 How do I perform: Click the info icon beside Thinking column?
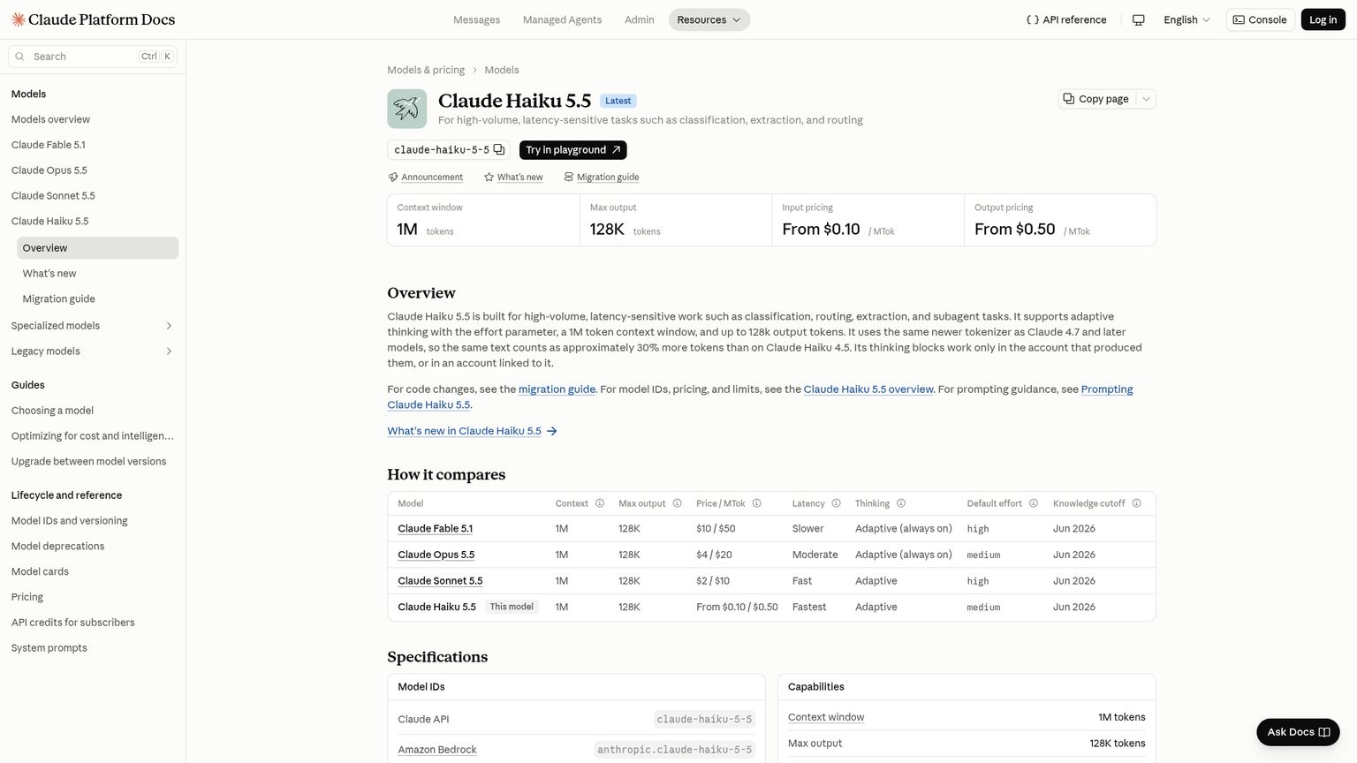click(x=901, y=503)
